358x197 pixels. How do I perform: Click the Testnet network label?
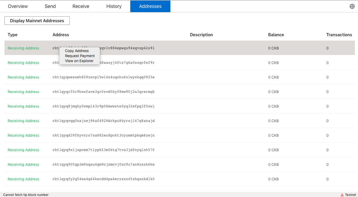(351, 195)
